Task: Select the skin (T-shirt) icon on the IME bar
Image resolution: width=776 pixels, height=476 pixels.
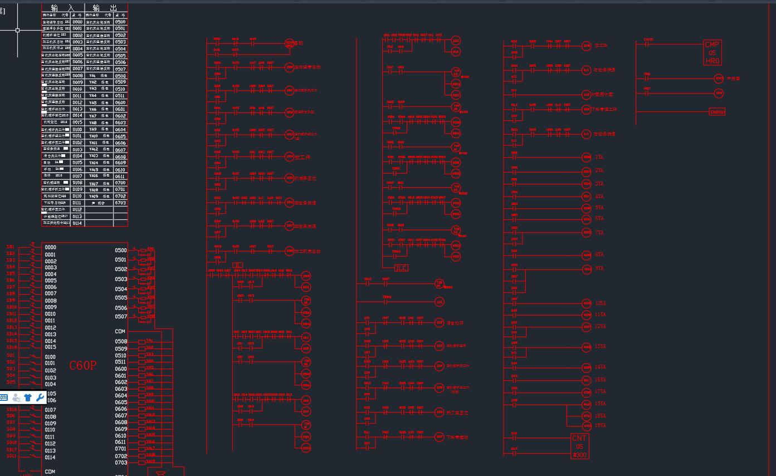Action: [28, 398]
